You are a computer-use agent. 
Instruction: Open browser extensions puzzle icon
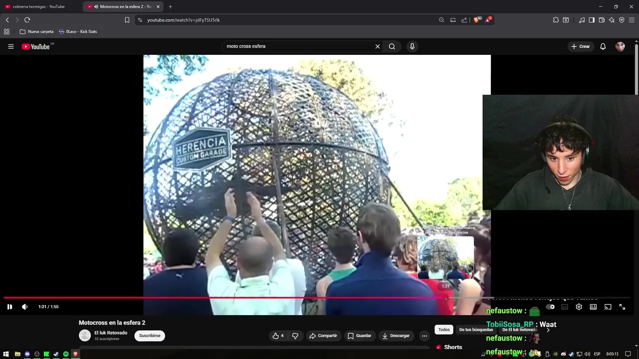tap(556, 20)
